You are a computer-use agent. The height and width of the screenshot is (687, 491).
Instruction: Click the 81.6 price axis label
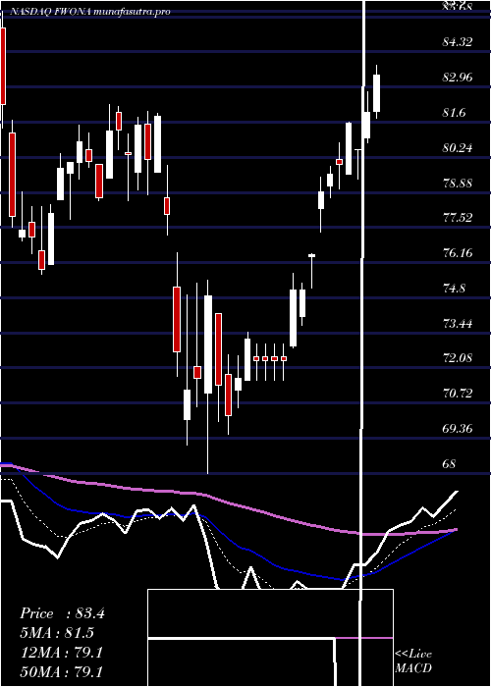(454, 113)
